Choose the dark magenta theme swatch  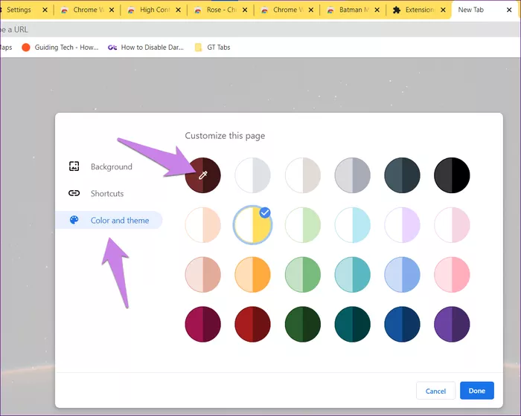click(202, 324)
